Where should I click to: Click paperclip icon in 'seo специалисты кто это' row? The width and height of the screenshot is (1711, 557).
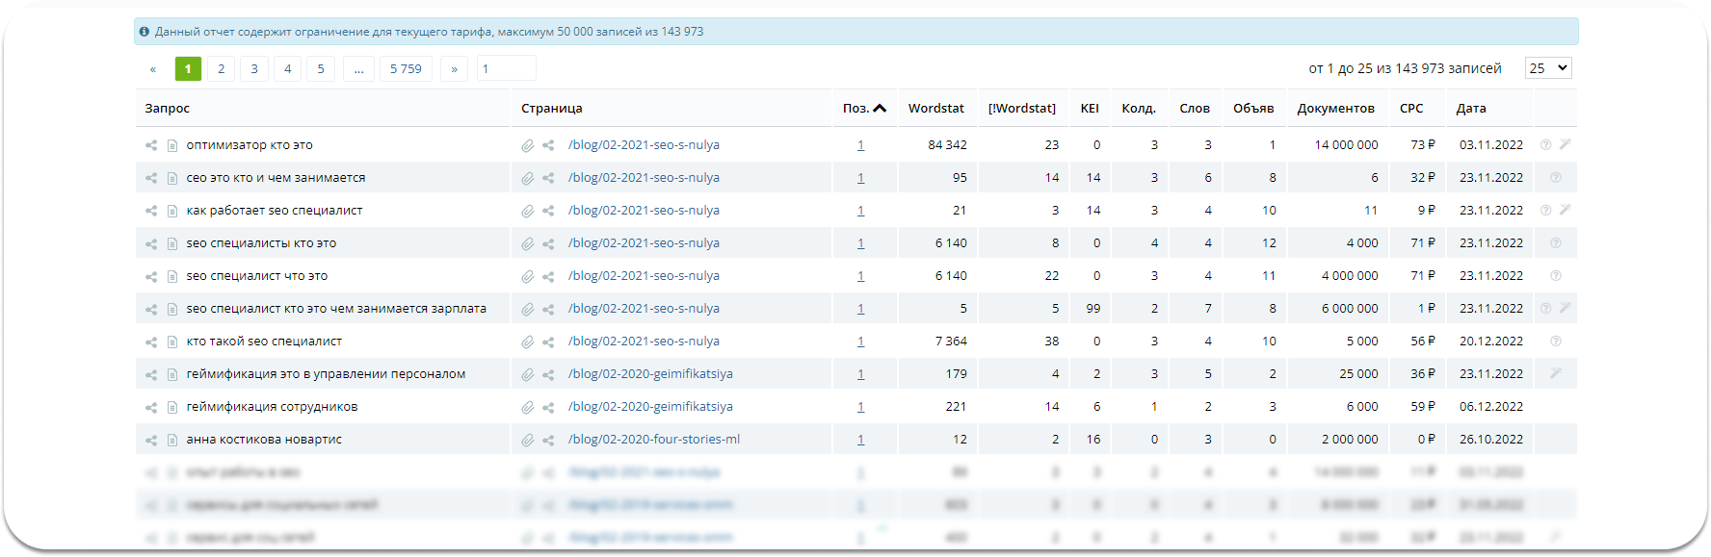(528, 244)
